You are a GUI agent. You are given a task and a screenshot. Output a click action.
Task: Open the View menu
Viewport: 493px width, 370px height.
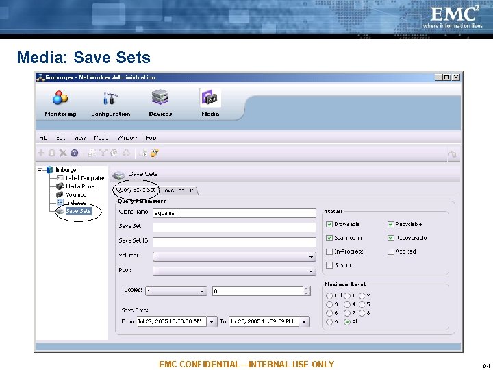pos(80,138)
